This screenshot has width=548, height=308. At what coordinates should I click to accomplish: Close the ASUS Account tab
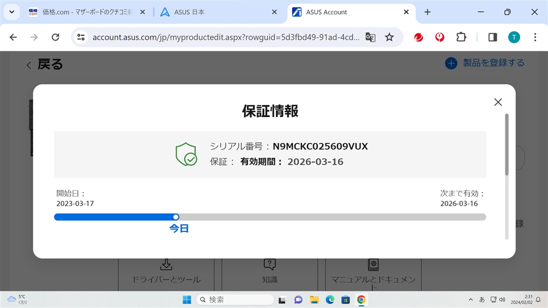(x=406, y=12)
